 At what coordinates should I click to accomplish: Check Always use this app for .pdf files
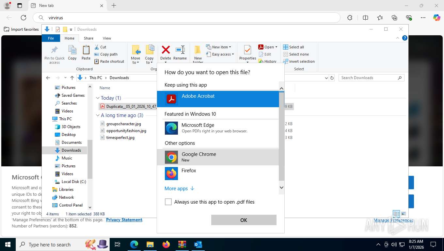tap(168, 202)
